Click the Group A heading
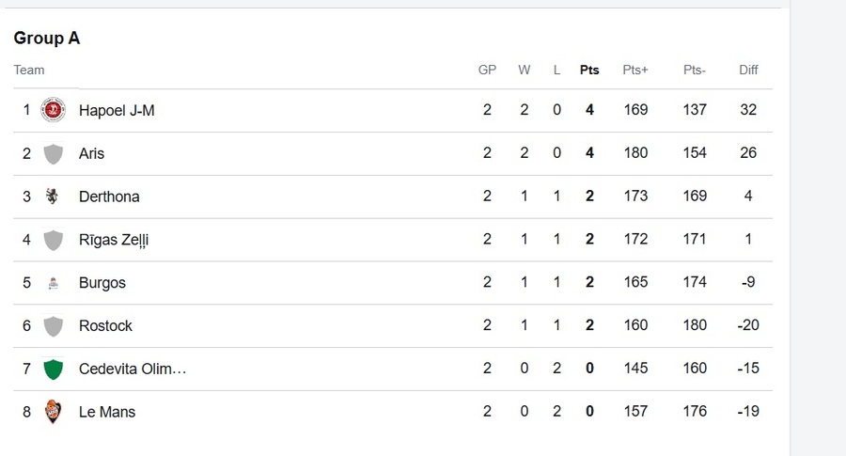 coord(47,39)
